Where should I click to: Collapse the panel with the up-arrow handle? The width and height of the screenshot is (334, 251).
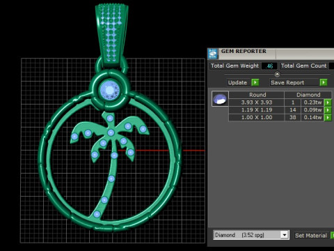coord(277,75)
